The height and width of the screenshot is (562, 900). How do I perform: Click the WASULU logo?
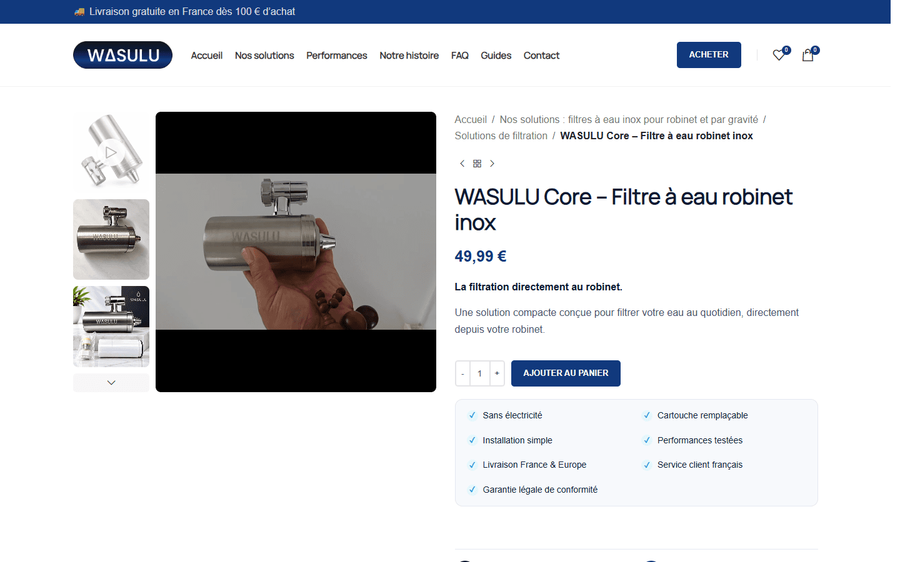(x=122, y=55)
